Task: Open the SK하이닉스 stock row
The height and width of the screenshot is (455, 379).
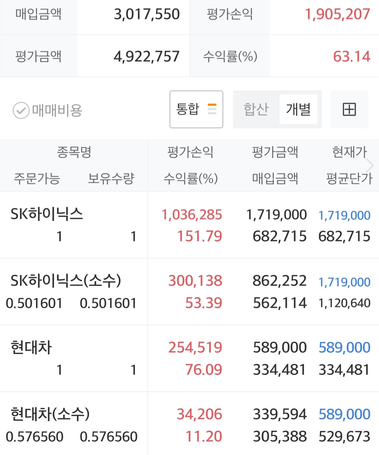Action: coord(189,225)
